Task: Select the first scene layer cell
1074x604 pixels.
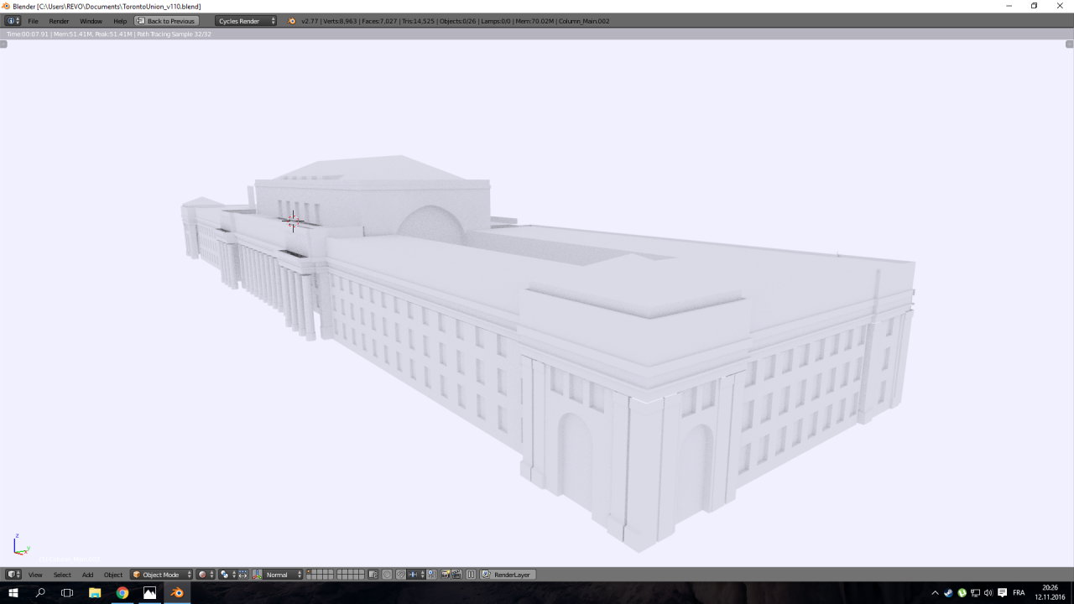Action: tap(310, 572)
